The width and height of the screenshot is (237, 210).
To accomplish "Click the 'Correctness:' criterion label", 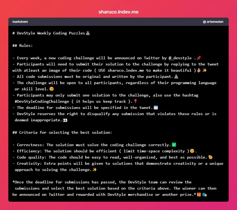I will coord(30,145).
